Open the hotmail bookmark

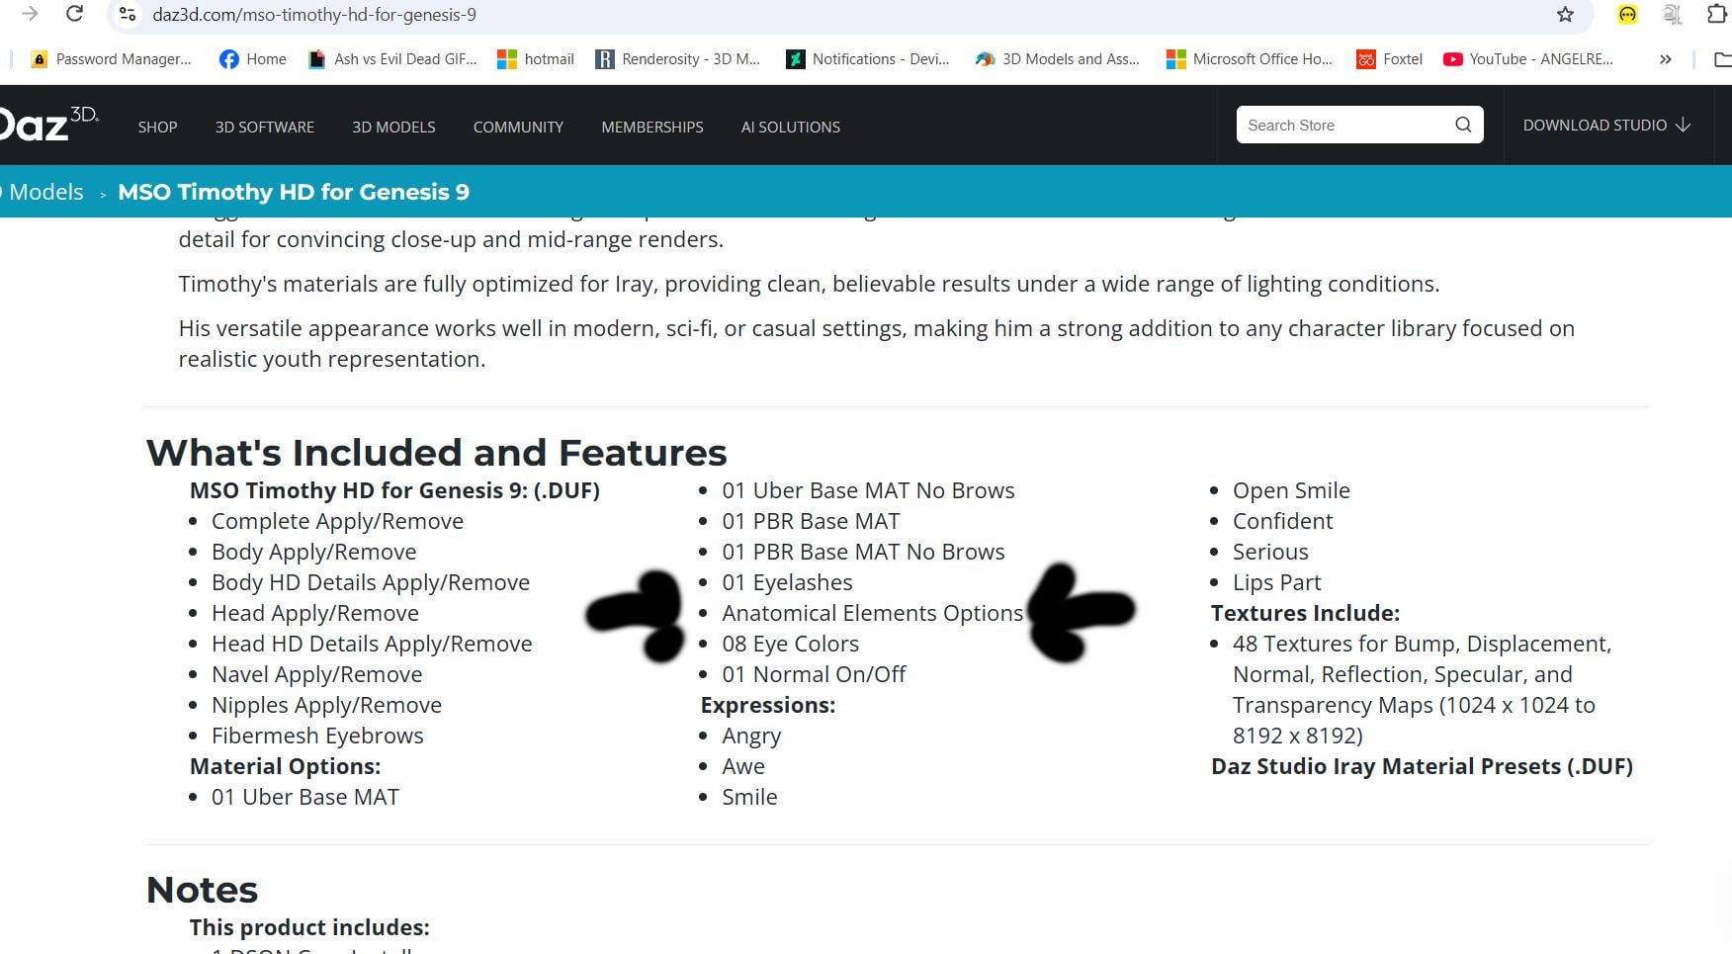click(535, 59)
